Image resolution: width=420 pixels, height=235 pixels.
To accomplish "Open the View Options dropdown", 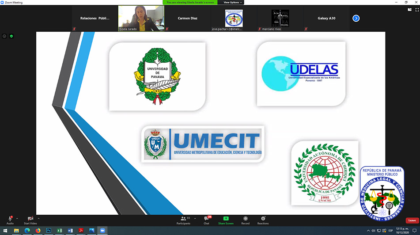I will [232, 2].
